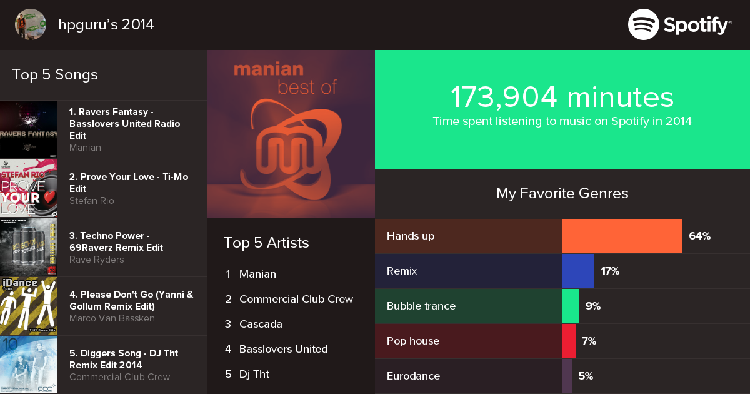Open iDance Please Don't Go cover
The image size is (750, 394).
point(29,306)
